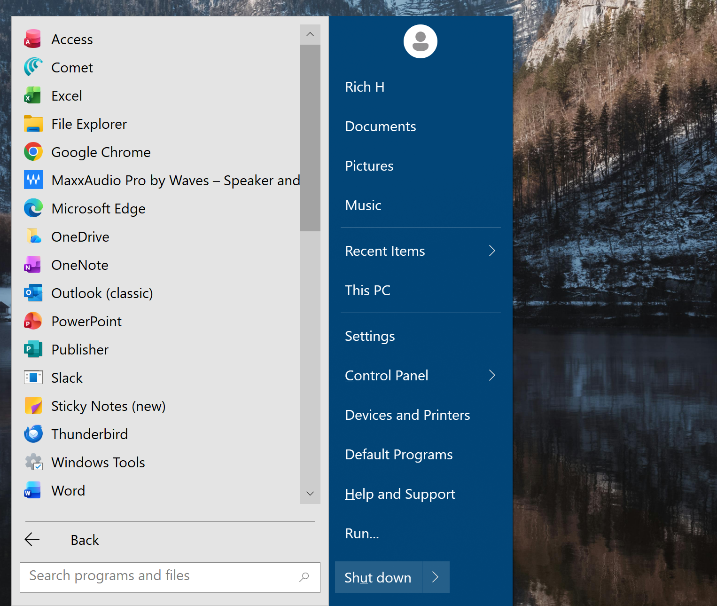Screen dimensions: 717x606
Task: Open the OneDrive icon
Action: 33,236
